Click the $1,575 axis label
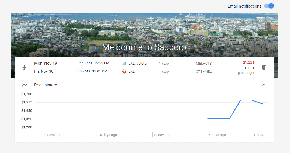Viewport: 290px width, 153px height. pos(27,102)
